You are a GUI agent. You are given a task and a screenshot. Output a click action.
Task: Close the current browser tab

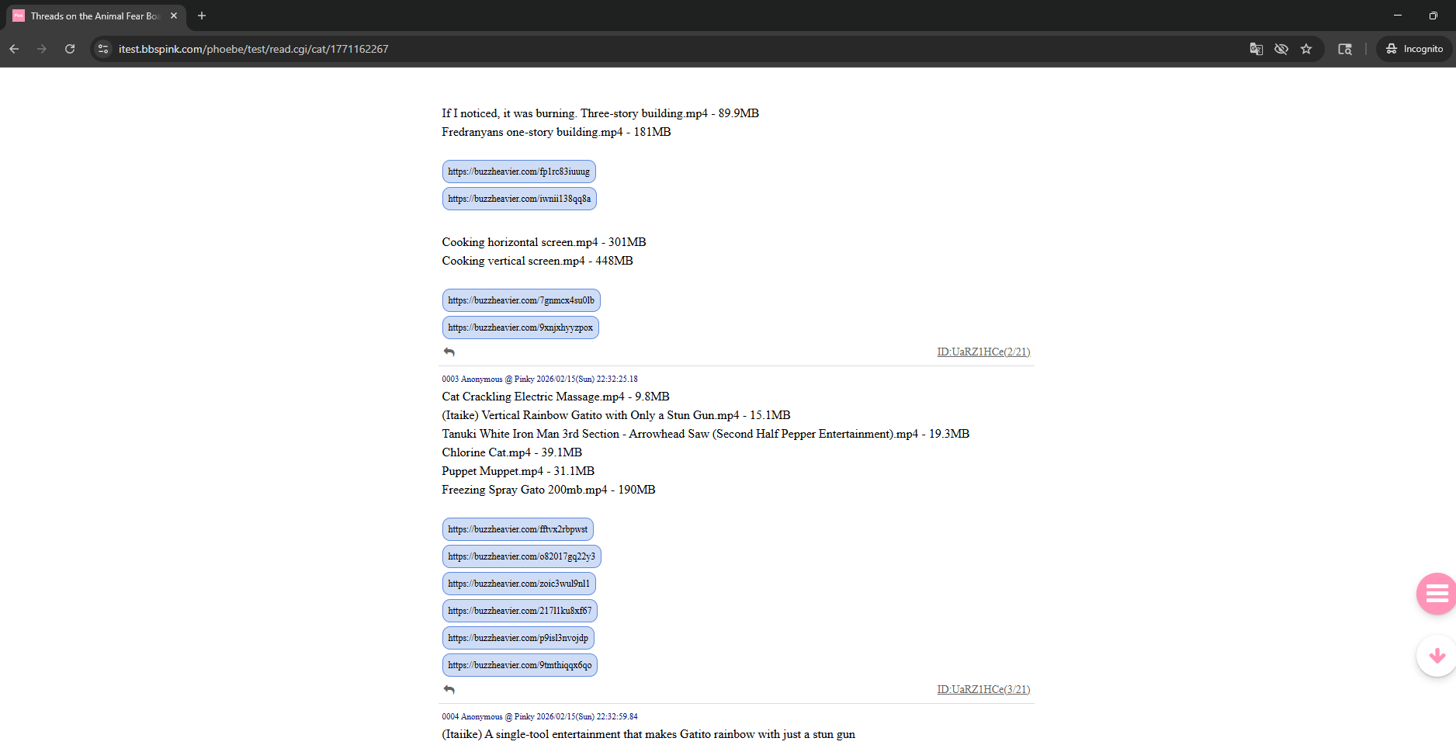(x=174, y=16)
